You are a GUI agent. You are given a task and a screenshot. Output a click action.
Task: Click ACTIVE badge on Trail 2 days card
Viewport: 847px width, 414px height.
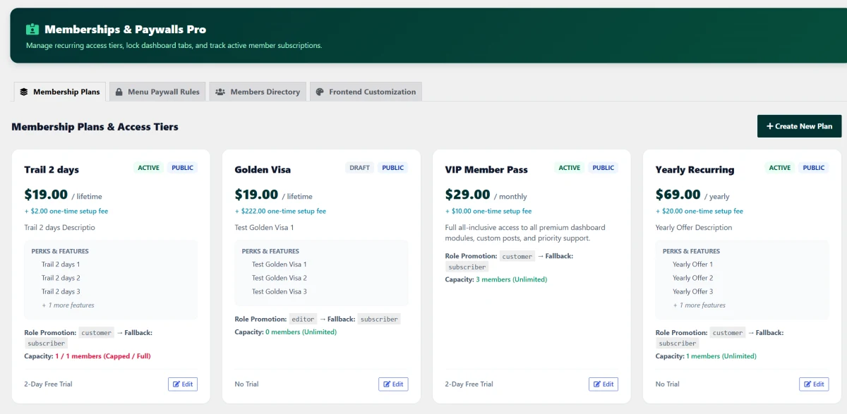(x=149, y=168)
